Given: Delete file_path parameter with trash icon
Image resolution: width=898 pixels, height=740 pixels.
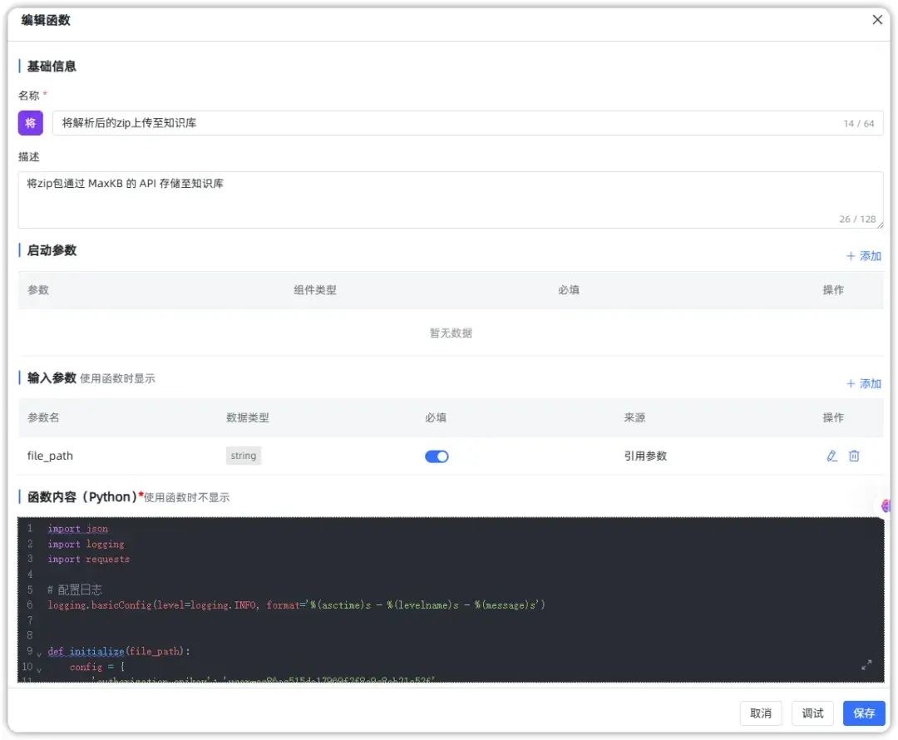Looking at the screenshot, I should tap(852, 456).
